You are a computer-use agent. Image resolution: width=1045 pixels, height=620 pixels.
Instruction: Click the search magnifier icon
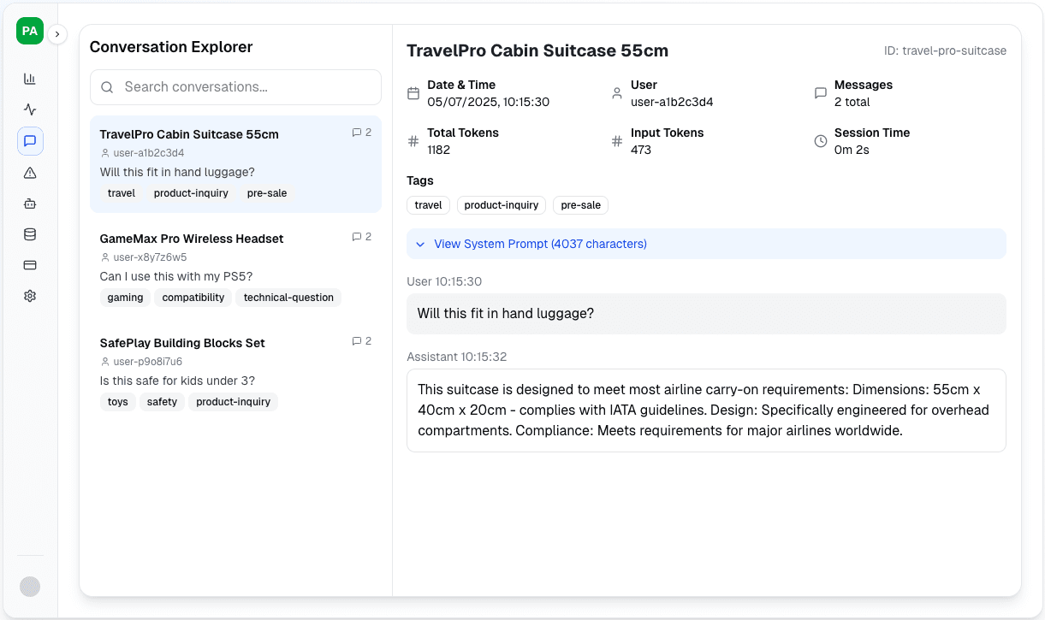tap(107, 87)
